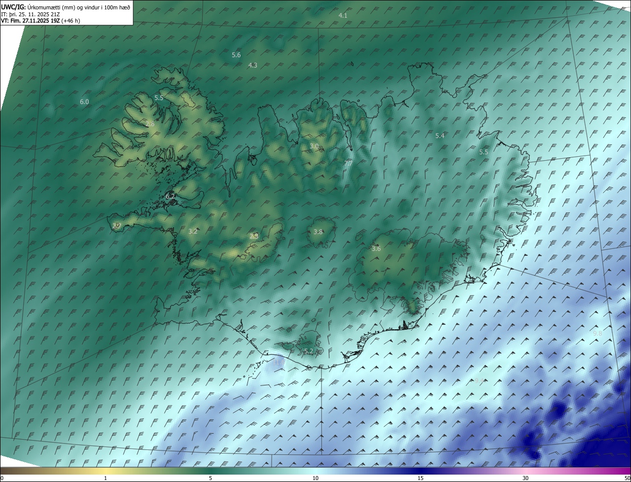This screenshot has height=482, width=631.
Task: Click the 5.4 value label on the map
Action: 440,136
